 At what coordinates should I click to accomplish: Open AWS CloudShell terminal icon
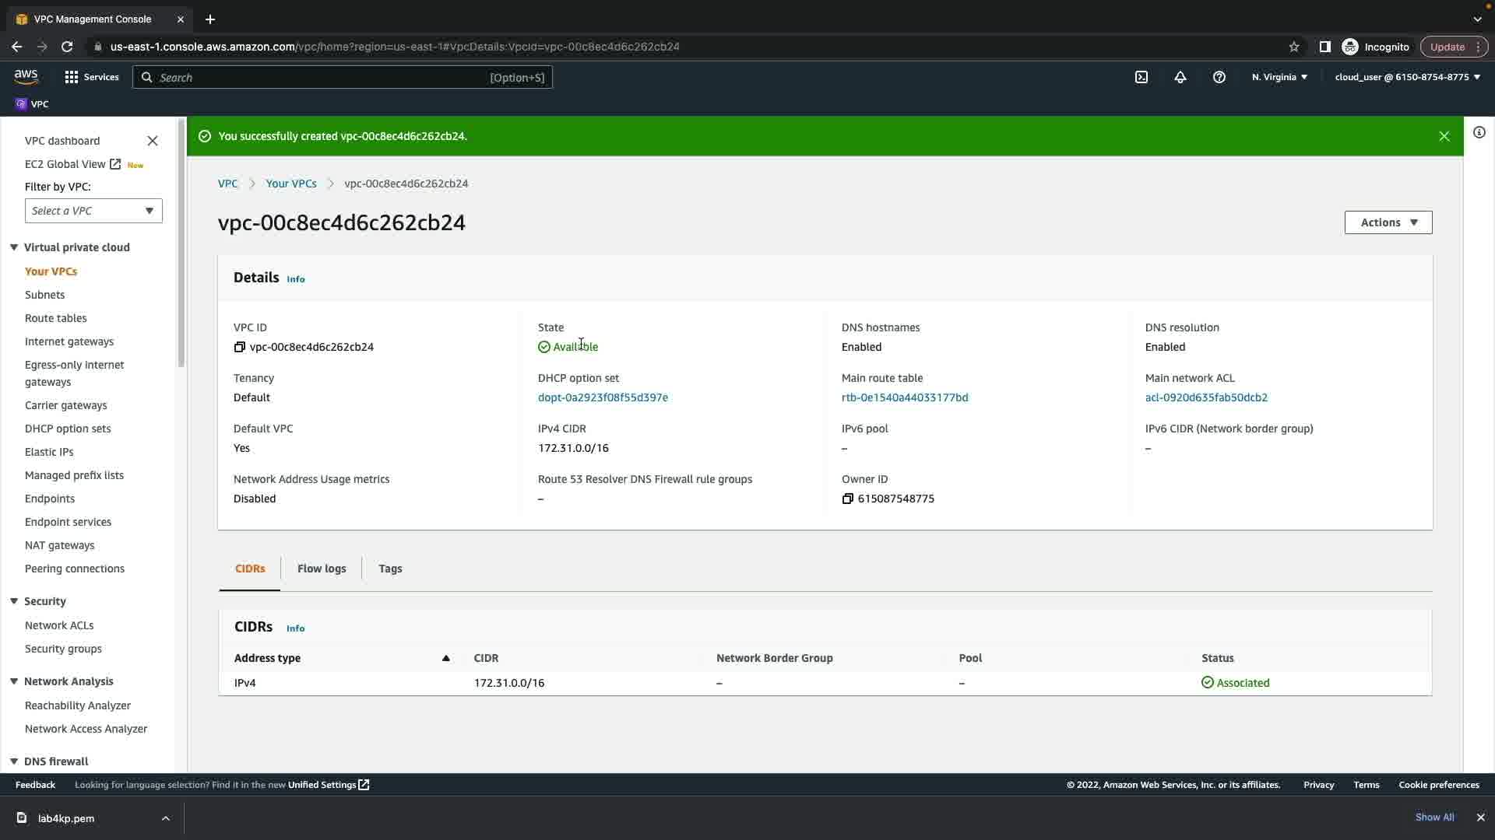click(1141, 77)
